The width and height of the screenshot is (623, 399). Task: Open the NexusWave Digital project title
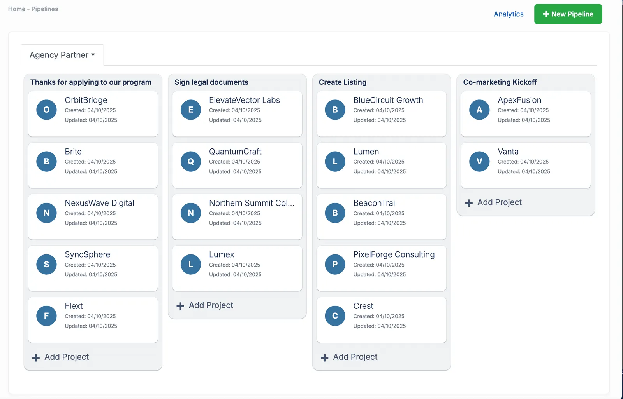coord(99,203)
